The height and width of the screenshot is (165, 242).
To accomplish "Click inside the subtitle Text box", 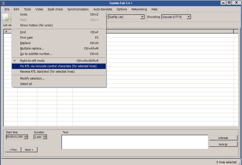I will click(x=135, y=142).
